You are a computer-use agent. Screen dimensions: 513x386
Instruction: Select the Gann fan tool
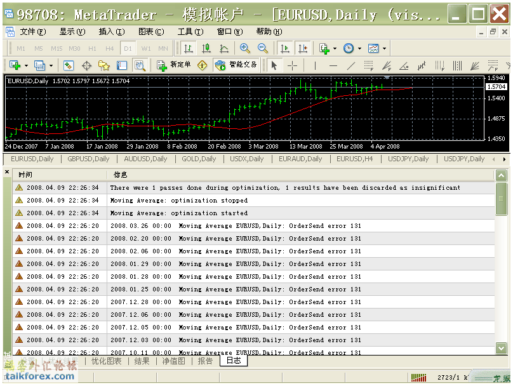[x=475, y=65]
